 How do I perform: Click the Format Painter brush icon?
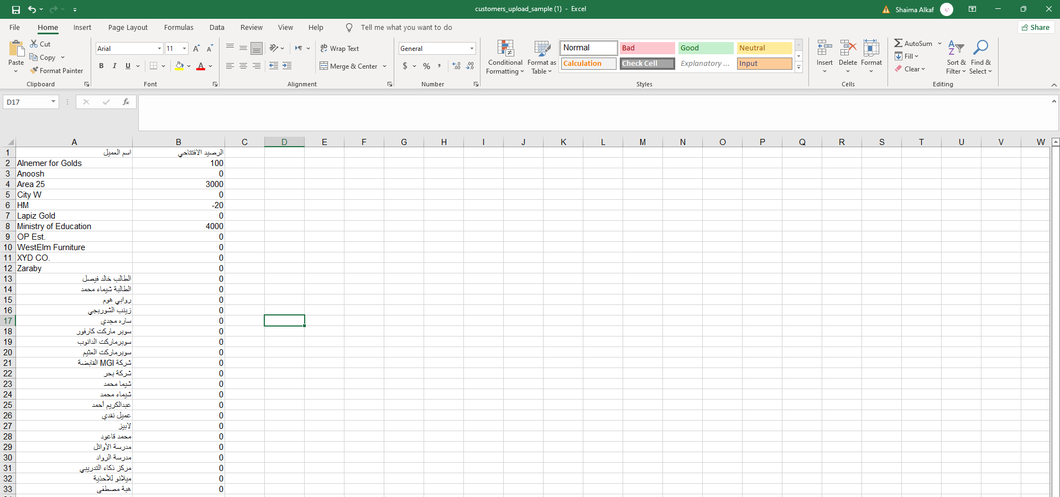tap(34, 70)
